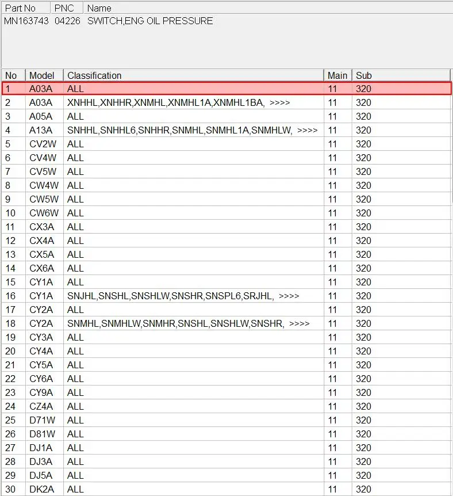Select row 11 model CX3A

[41, 227]
